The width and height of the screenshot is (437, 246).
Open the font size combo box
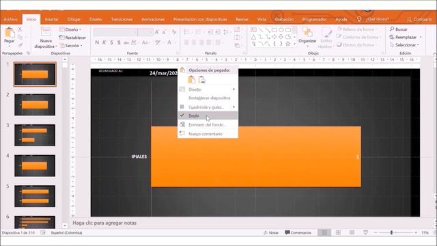(x=145, y=32)
